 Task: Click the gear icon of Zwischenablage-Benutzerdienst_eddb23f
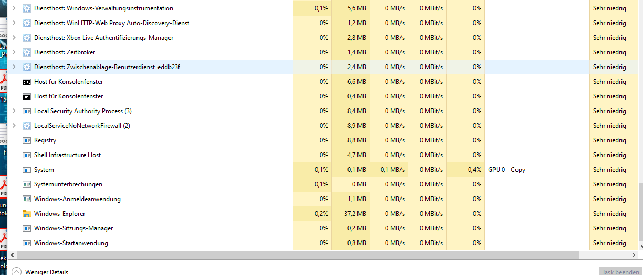[x=27, y=67]
